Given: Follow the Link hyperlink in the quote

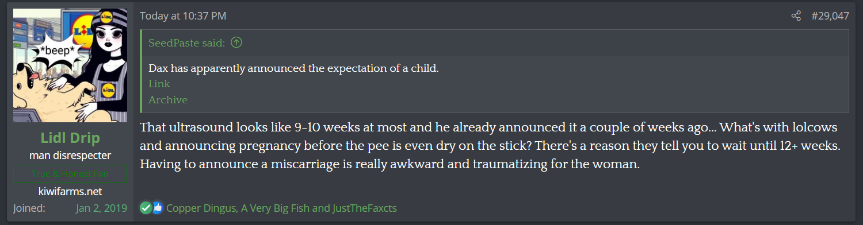Looking at the screenshot, I should coord(159,84).
